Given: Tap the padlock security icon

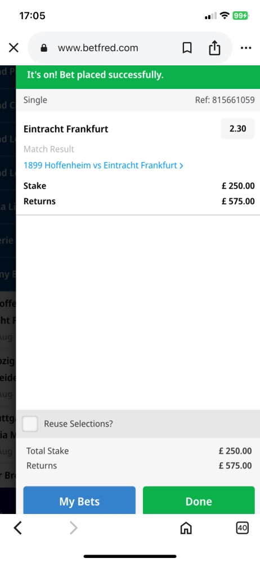Looking at the screenshot, I should (x=44, y=48).
